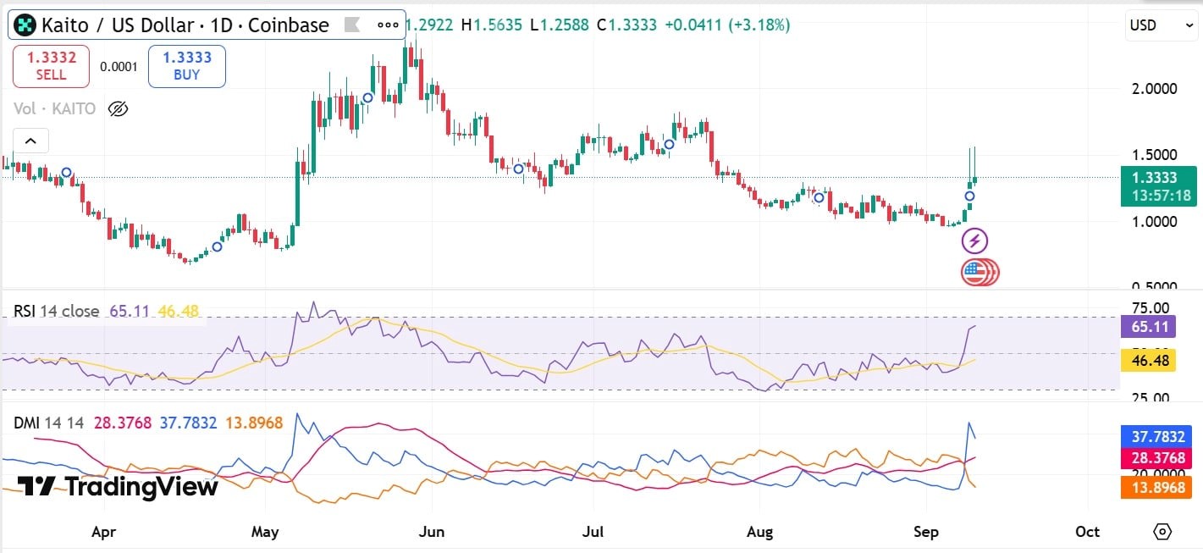1203x553 pixels.
Task: Click the purple RSI 65.11 value tag
Action: [1146, 327]
